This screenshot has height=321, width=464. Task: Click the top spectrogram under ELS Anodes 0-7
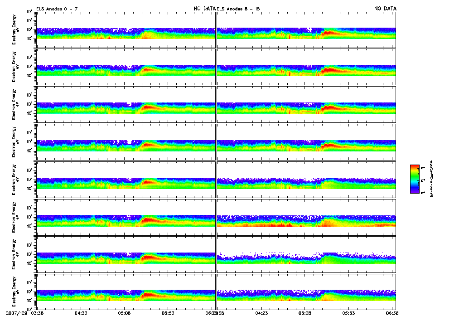pyautogui.click(x=126, y=30)
